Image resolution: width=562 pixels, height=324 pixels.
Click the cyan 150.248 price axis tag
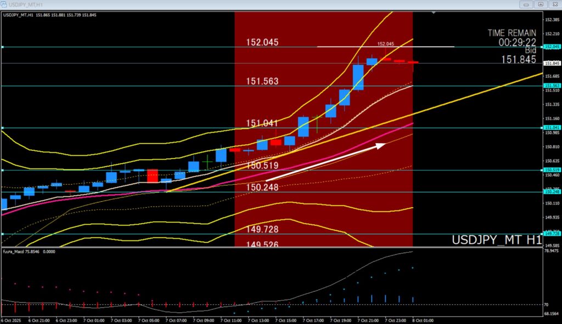tap(551, 192)
